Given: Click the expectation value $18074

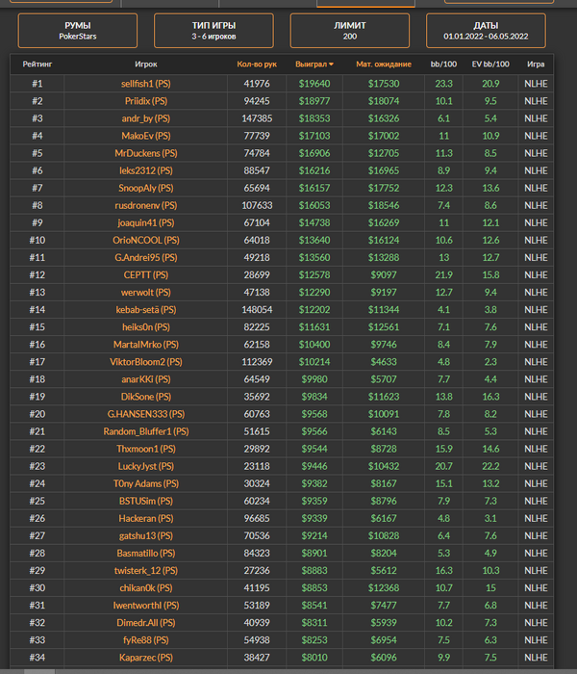Looking at the screenshot, I should click(384, 101).
